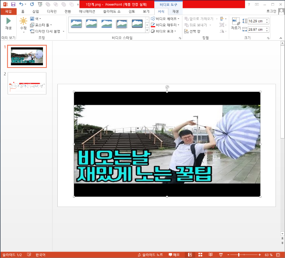Switch to the 슬라이드 쇼 tab
The image size is (285, 258).
click(x=112, y=11)
